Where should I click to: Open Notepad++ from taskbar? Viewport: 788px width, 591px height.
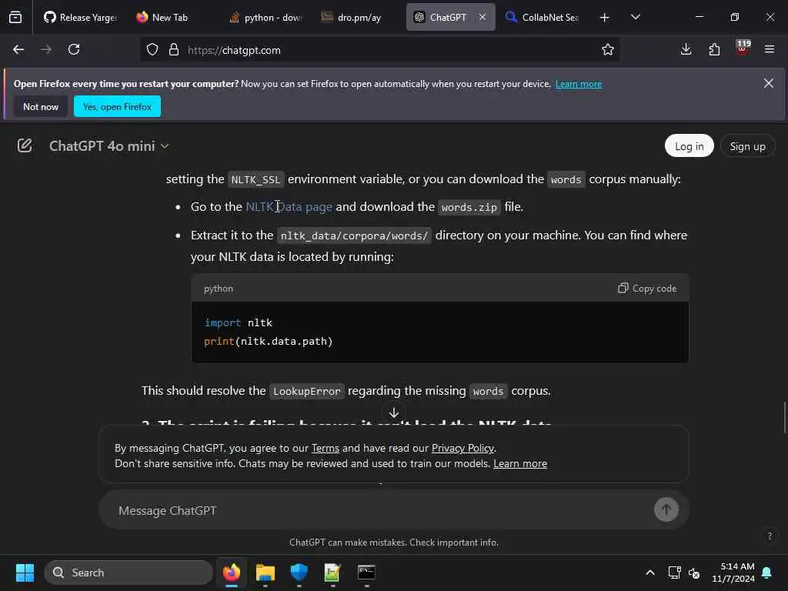(332, 573)
